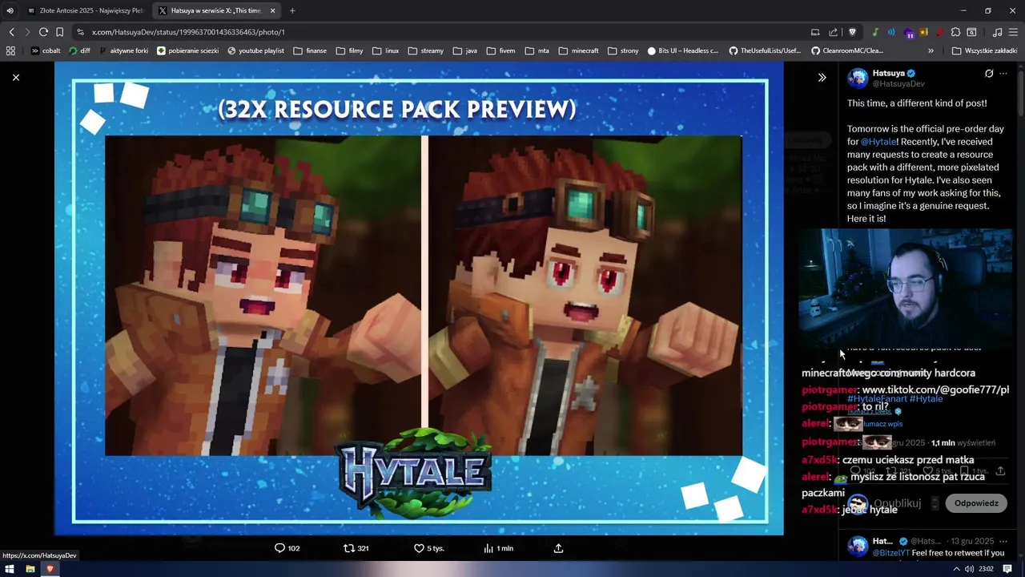Open the youtube playlist bookmark
The width and height of the screenshot is (1025, 577).
[x=256, y=50]
